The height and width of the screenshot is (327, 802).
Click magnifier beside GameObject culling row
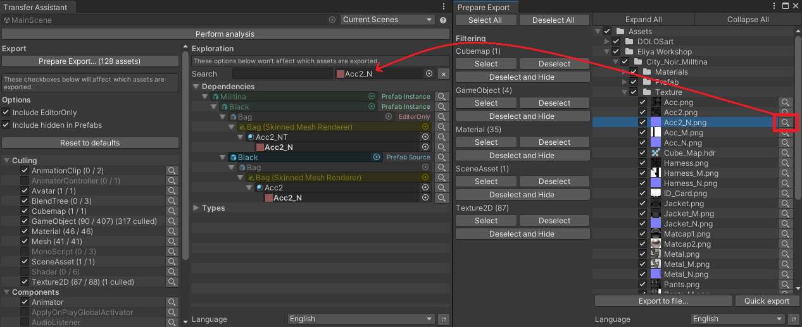coord(172,221)
